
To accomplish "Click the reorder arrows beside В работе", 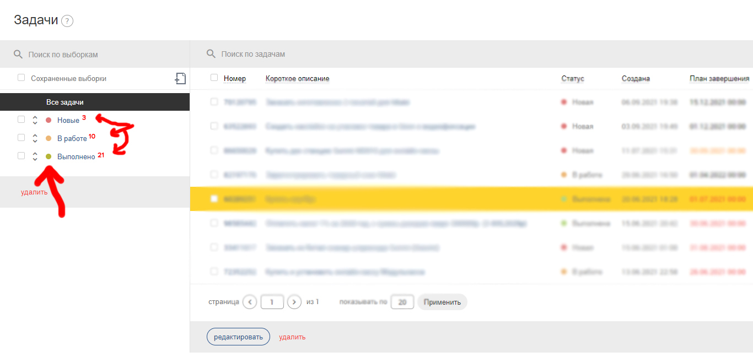I will tap(35, 138).
